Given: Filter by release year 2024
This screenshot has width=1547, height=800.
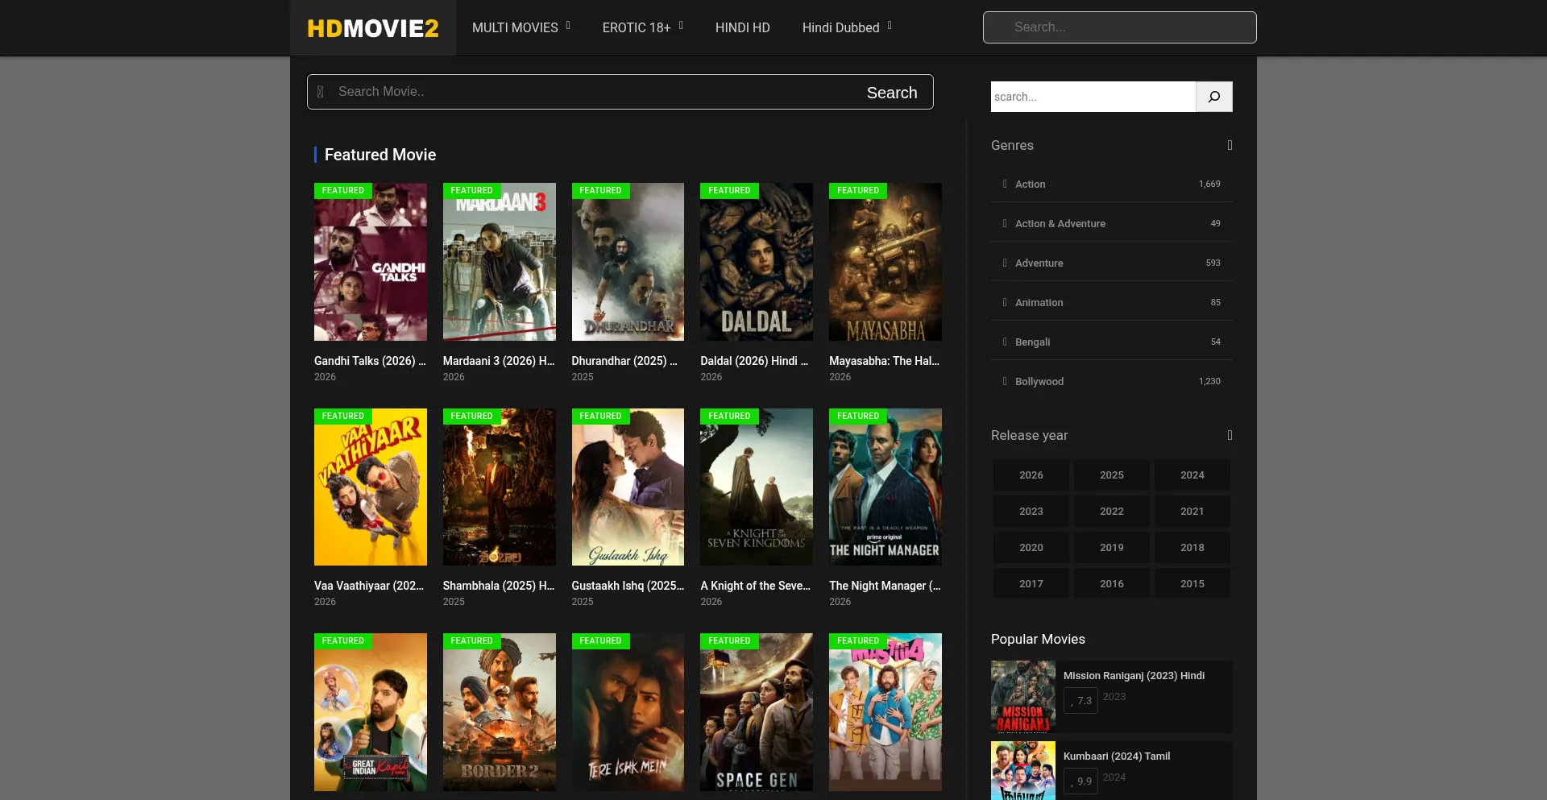Looking at the screenshot, I should click(x=1192, y=475).
